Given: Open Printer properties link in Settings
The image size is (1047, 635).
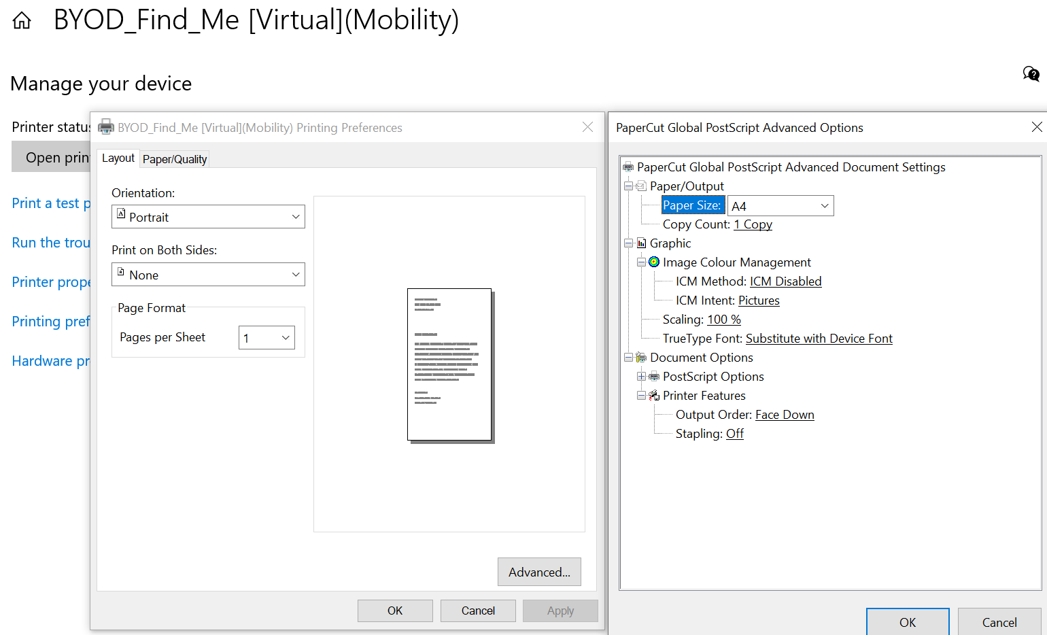Looking at the screenshot, I should [51, 282].
